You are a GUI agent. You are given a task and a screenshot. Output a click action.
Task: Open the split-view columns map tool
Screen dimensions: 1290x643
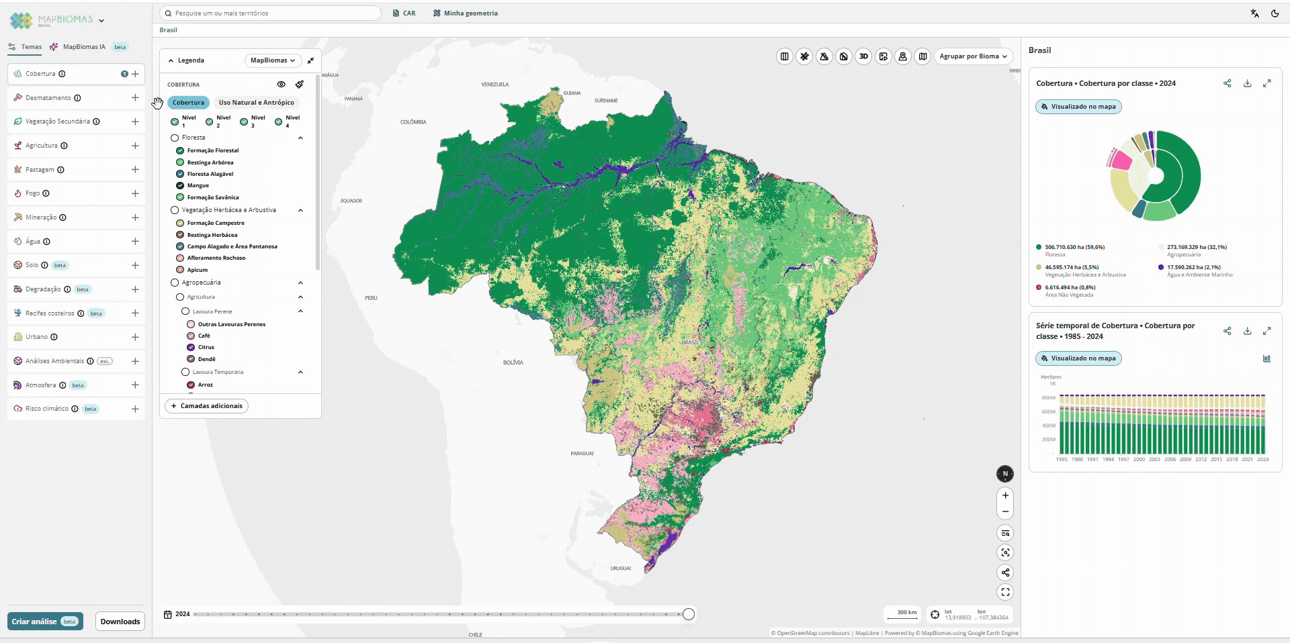784,56
